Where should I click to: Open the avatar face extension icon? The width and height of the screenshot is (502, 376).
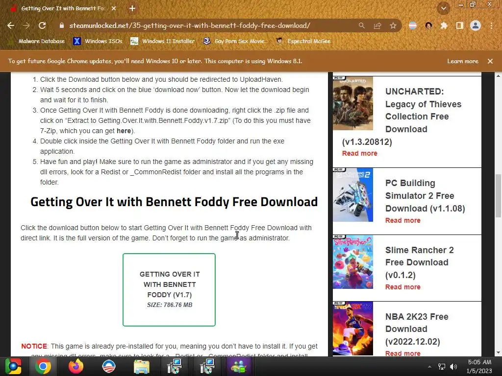tap(428, 25)
